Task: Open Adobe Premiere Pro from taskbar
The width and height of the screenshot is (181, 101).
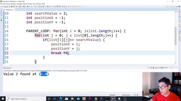Action: tap(90, 99)
